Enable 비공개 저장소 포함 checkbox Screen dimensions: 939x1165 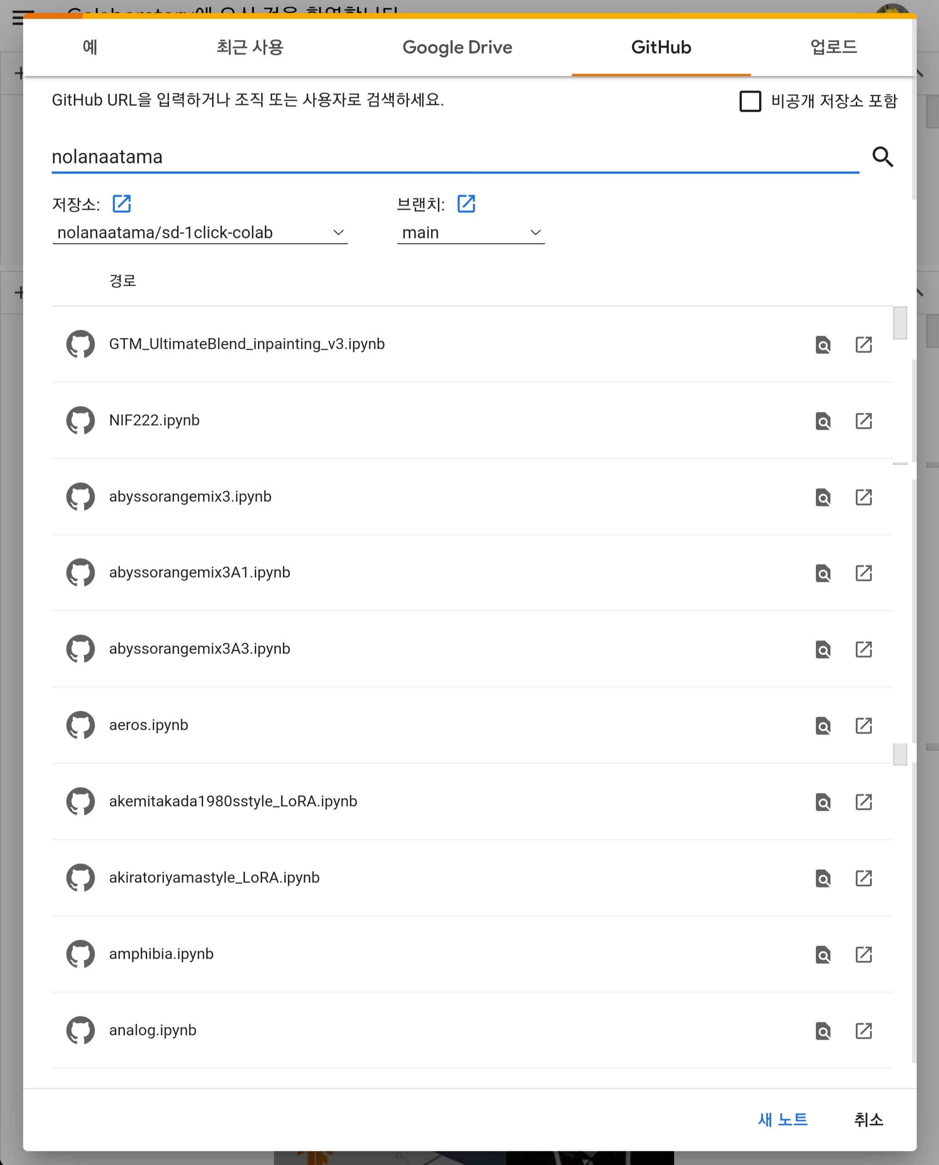750,101
